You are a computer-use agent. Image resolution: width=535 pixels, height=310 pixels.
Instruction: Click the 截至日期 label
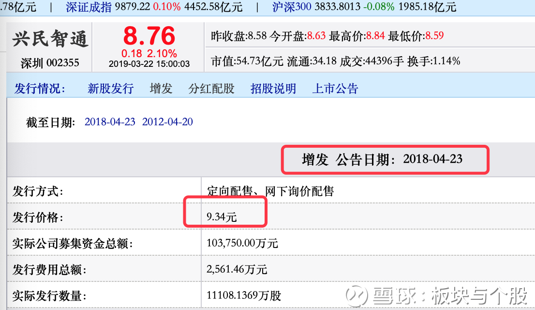tap(50, 122)
